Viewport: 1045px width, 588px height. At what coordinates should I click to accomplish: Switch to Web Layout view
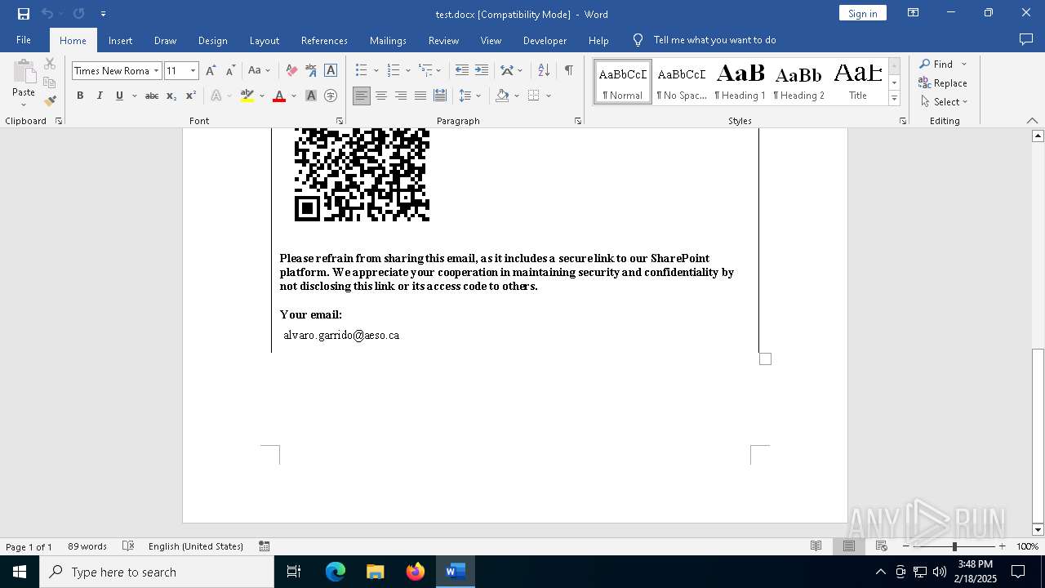[x=881, y=546]
